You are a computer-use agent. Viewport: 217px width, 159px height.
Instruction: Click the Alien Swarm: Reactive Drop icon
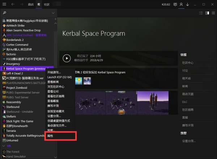point(4,30)
